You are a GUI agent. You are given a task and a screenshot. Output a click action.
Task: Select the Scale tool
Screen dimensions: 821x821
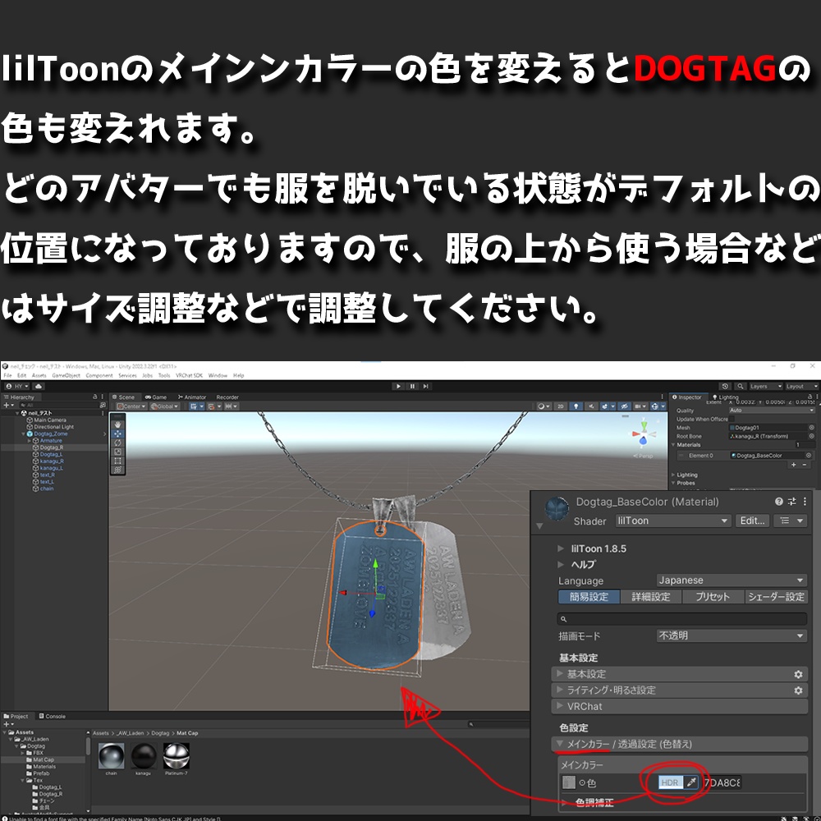click(118, 452)
